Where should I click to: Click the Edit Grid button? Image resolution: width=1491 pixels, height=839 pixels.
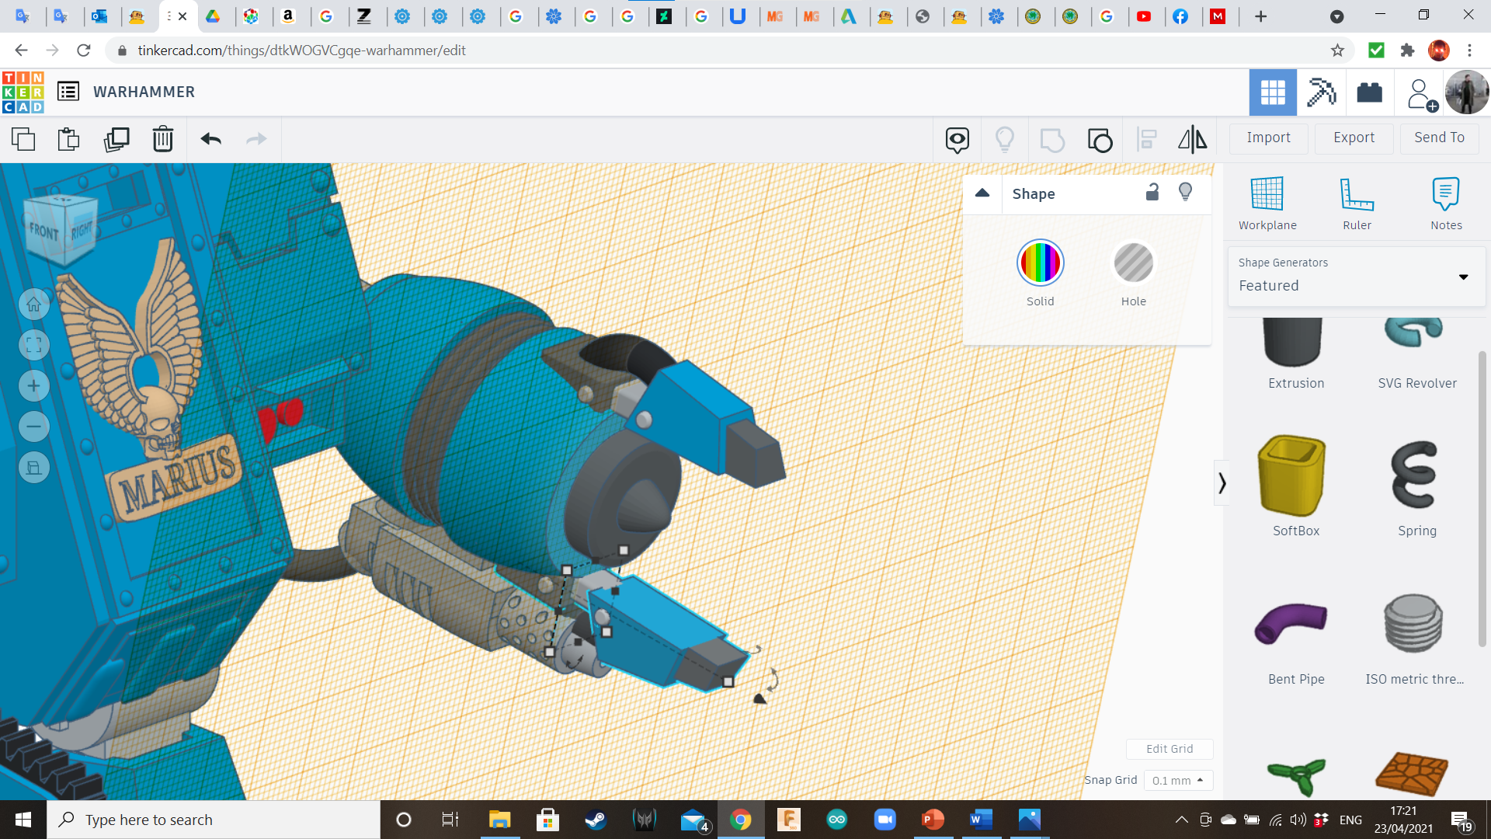tap(1169, 749)
